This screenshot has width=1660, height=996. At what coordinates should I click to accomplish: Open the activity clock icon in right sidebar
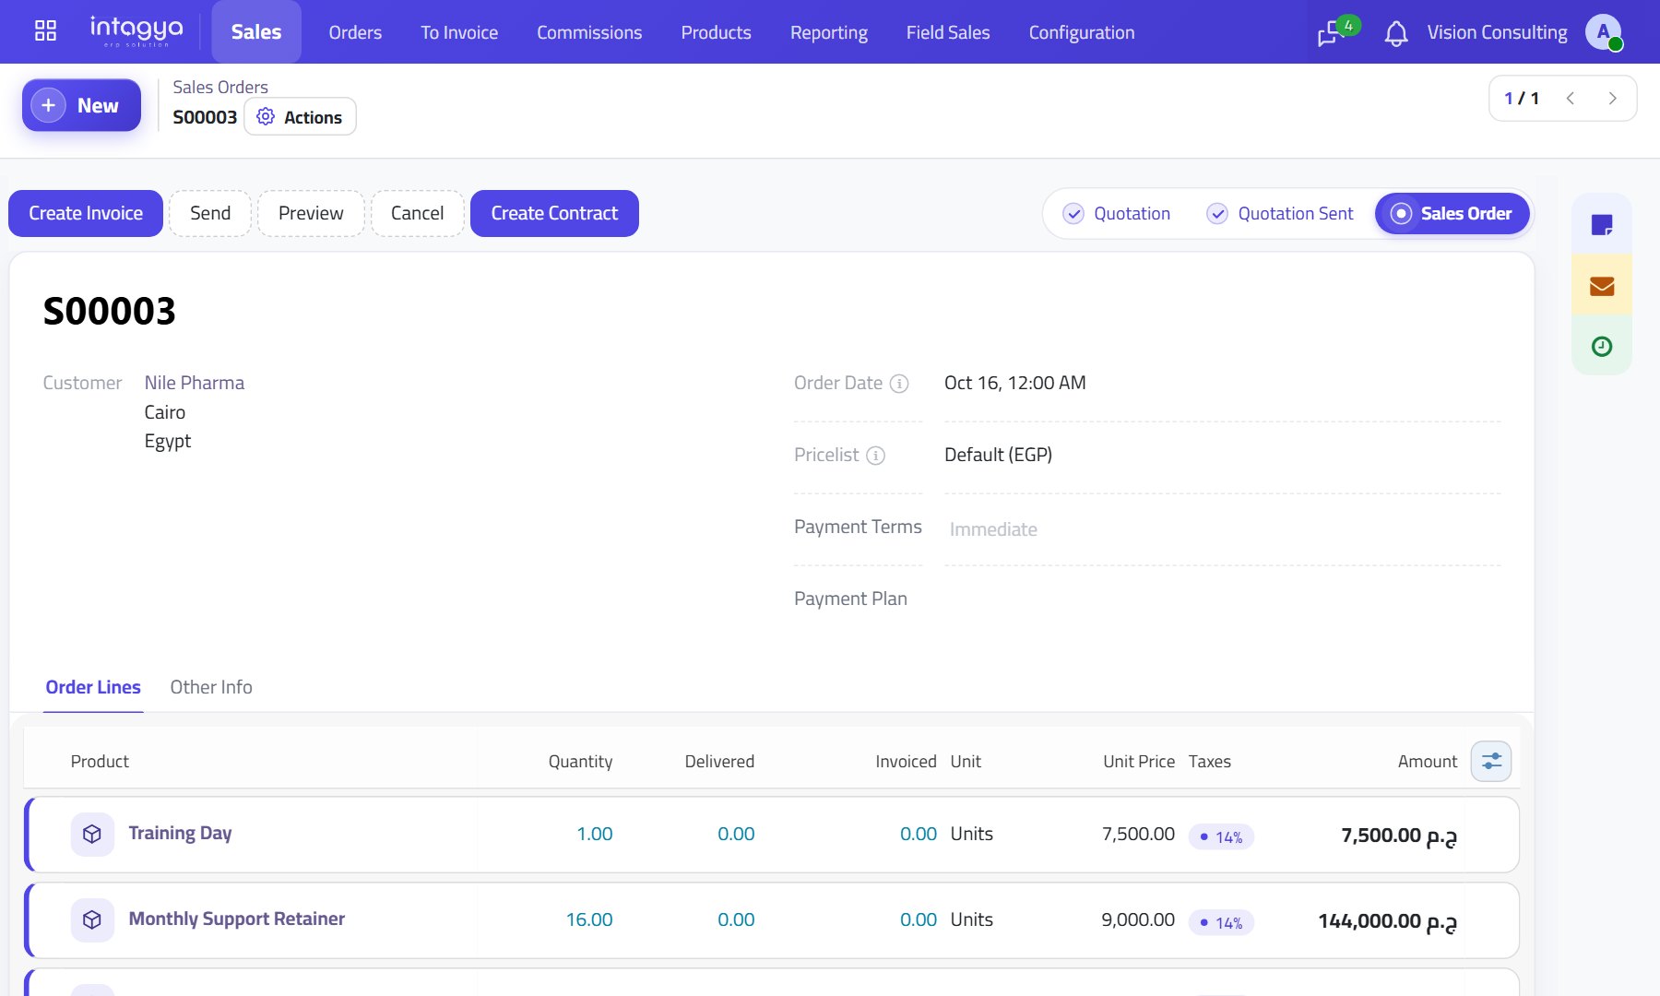pos(1602,346)
